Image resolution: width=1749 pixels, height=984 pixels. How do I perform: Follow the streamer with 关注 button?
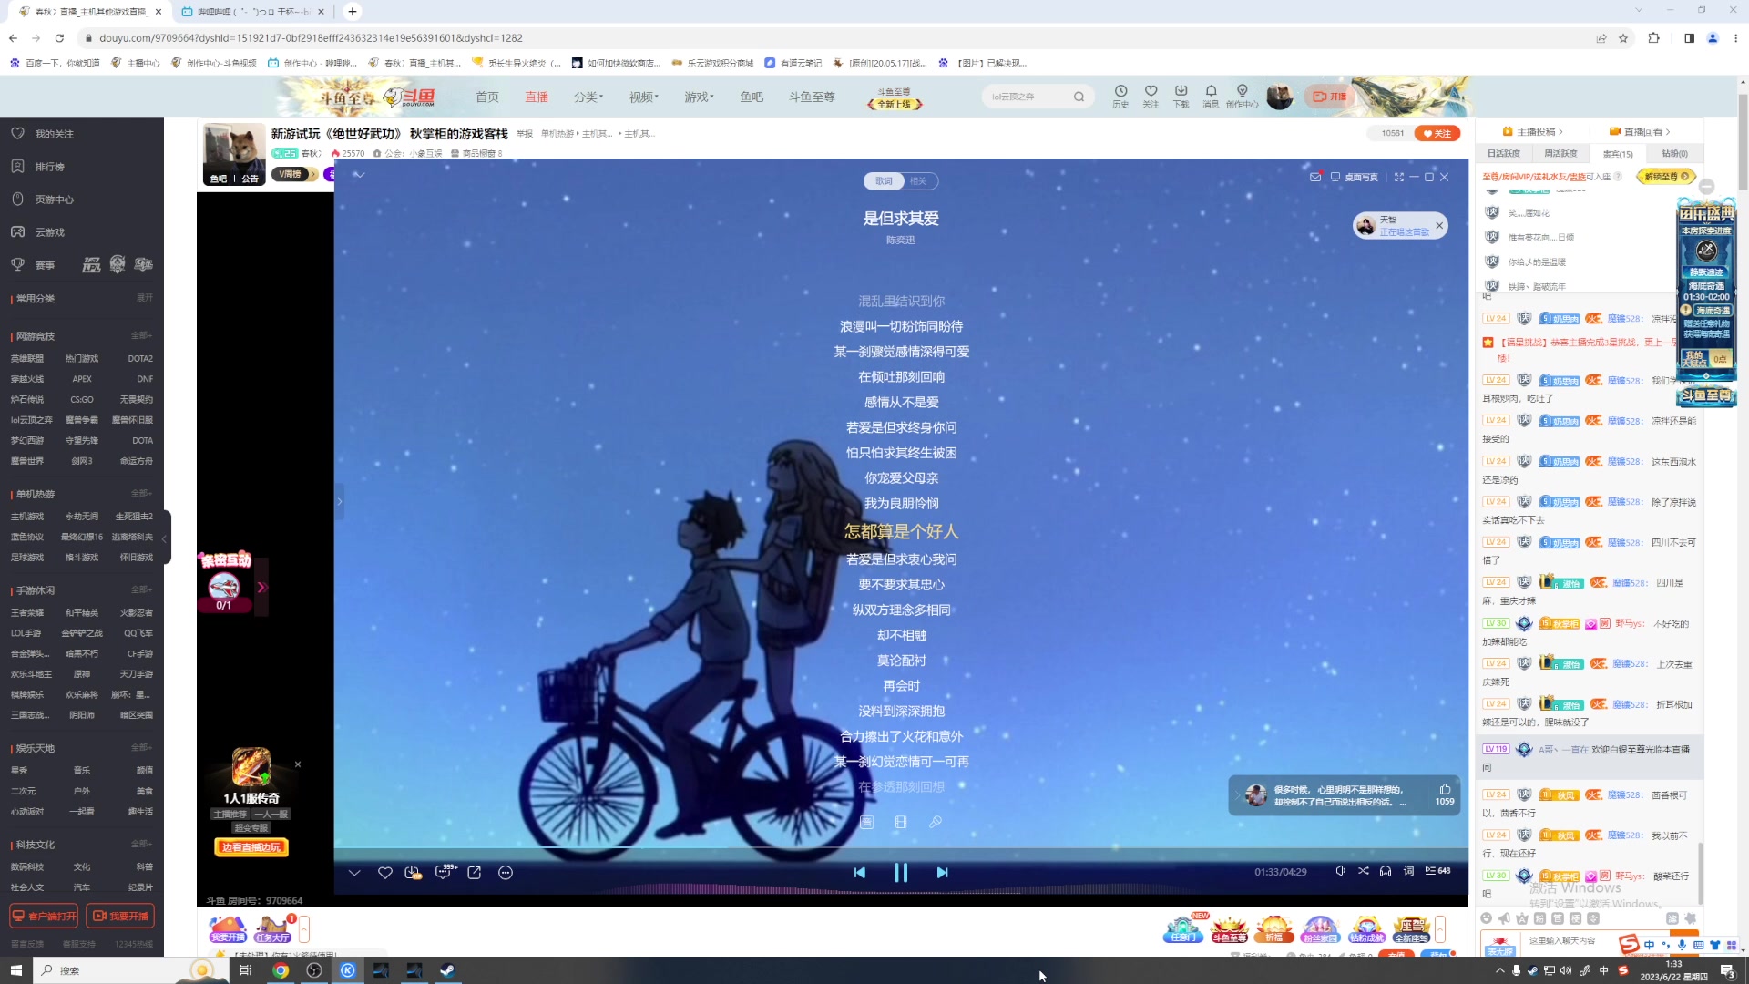click(1437, 133)
